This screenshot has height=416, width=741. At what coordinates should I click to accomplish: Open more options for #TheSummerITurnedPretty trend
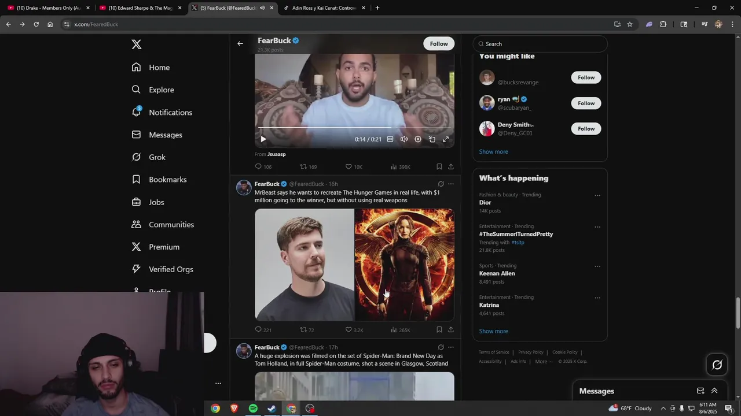point(597,227)
